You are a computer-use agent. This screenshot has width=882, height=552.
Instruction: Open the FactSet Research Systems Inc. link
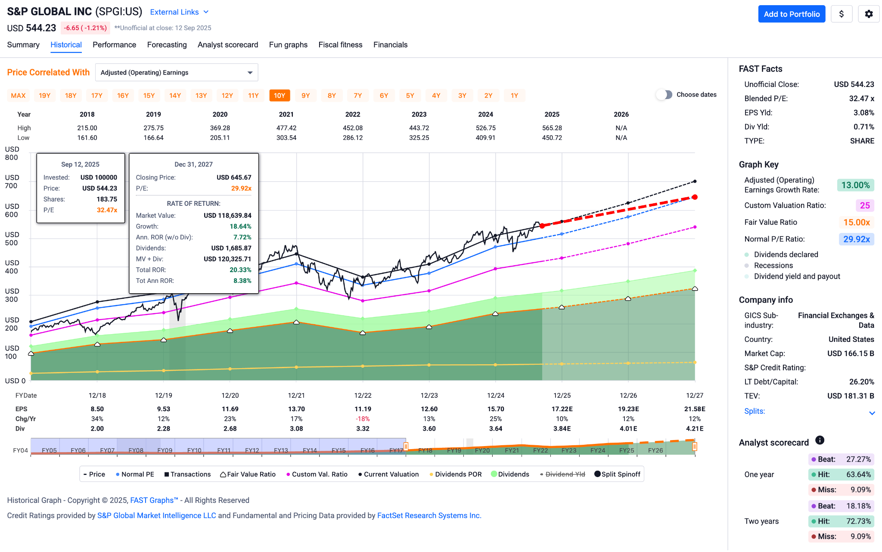click(x=429, y=515)
